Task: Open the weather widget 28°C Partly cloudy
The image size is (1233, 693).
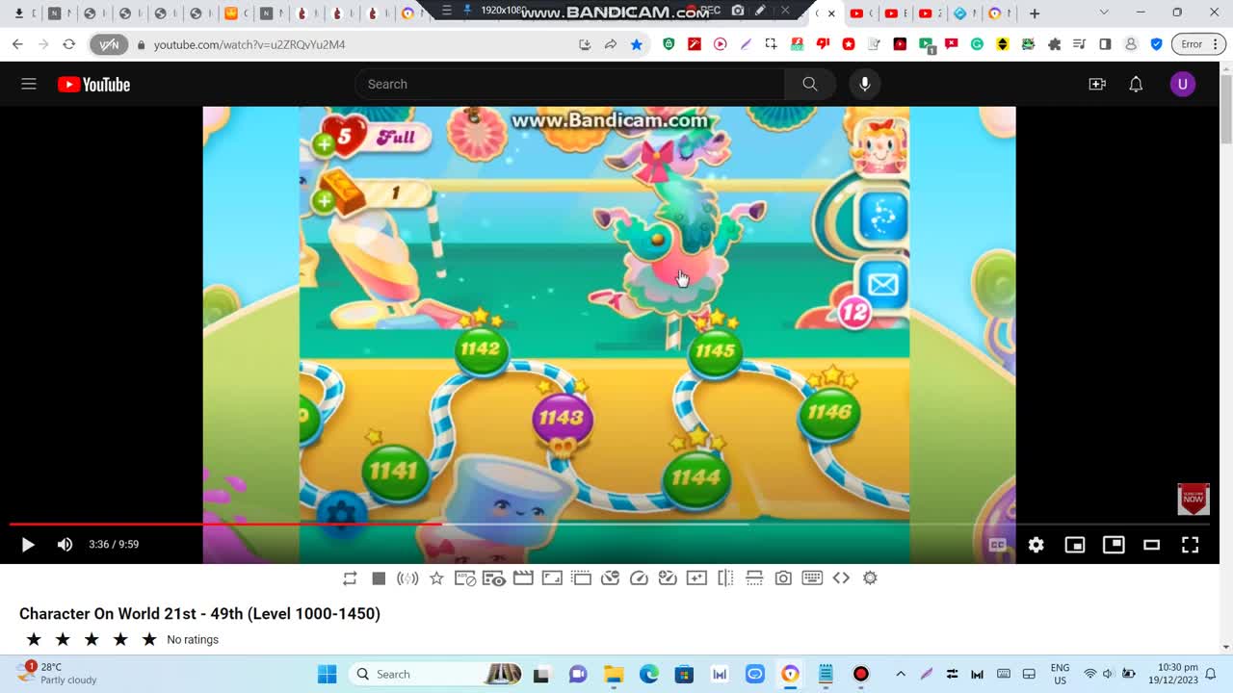Action: pos(58,673)
